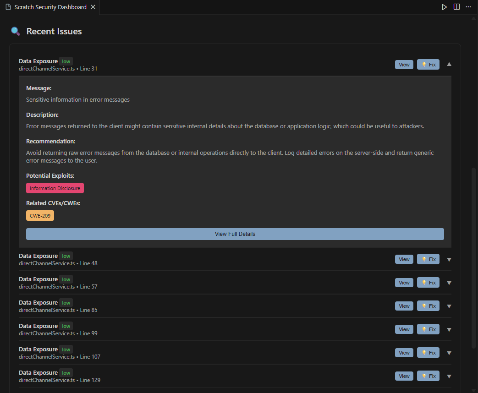The image size is (478, 393).
Task: Click View button for the Line 99 issue
Action: point(404,329)
